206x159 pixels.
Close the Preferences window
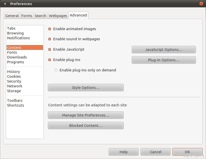[x=201, y=4]
